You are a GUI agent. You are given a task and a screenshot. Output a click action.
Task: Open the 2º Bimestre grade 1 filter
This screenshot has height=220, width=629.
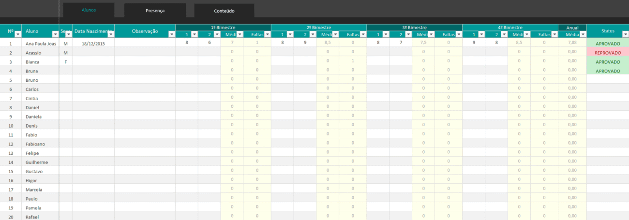tap(290, 34)
